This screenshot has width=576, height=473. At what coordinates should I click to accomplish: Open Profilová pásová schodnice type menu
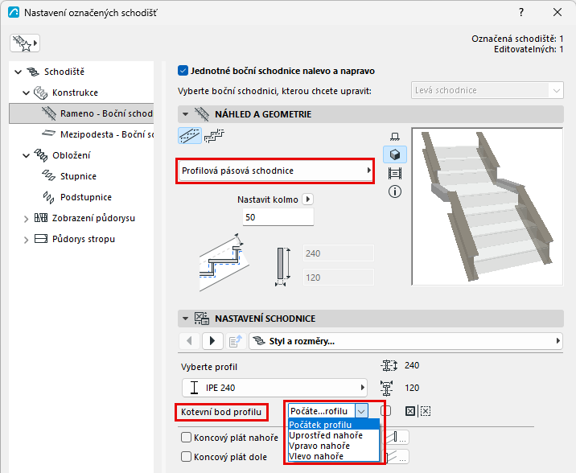pos(275,171)
